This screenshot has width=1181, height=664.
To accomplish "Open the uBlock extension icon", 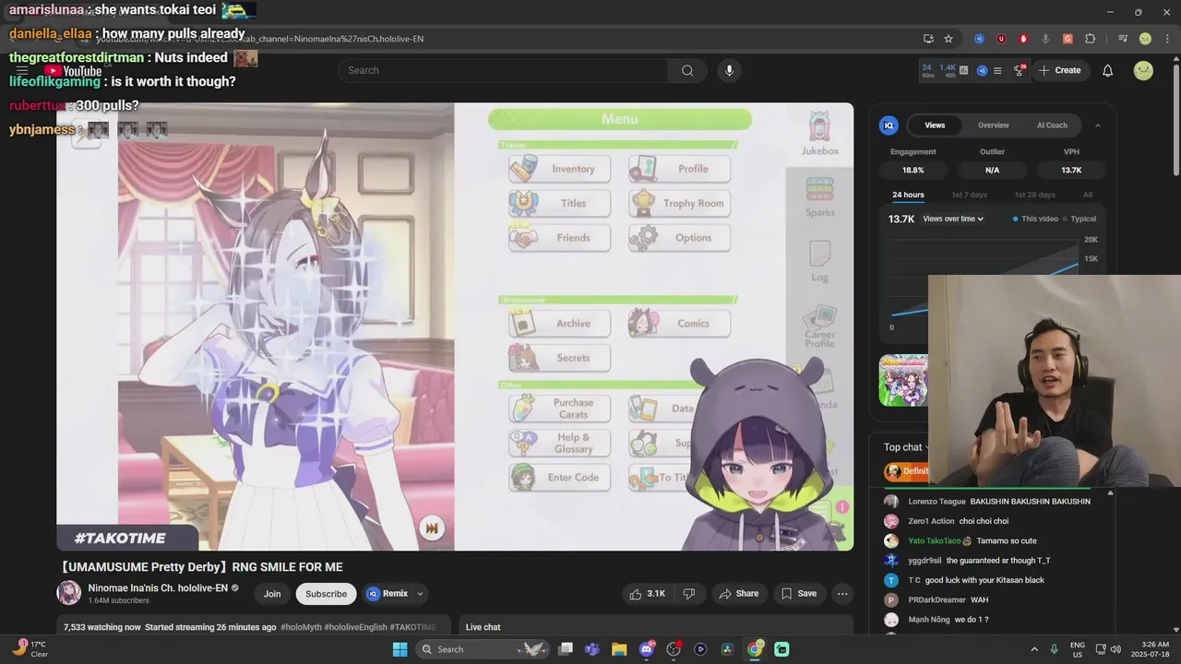I will [1001, 39].
